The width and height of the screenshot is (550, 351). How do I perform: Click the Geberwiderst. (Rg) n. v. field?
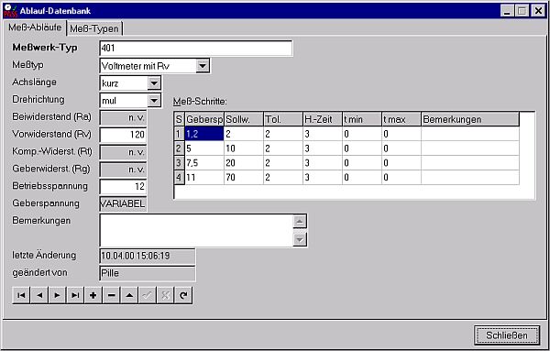click(x=123, y=170)
